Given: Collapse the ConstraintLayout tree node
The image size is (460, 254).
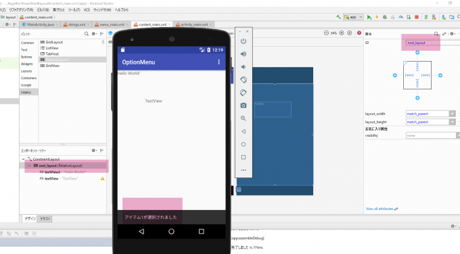Looking at the screenshot, I should point(24,159).
